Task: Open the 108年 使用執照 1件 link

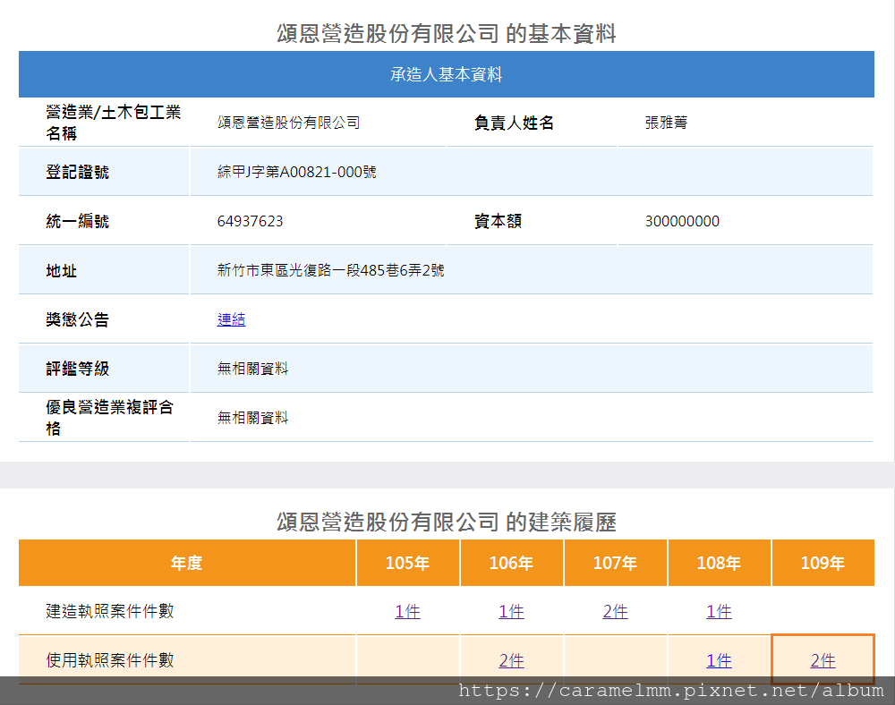Action: pos(720,660)
